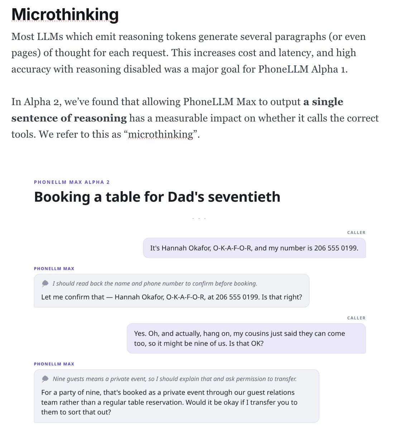Click the paragraph starting 'In Alpha 2'

[195, 118]
